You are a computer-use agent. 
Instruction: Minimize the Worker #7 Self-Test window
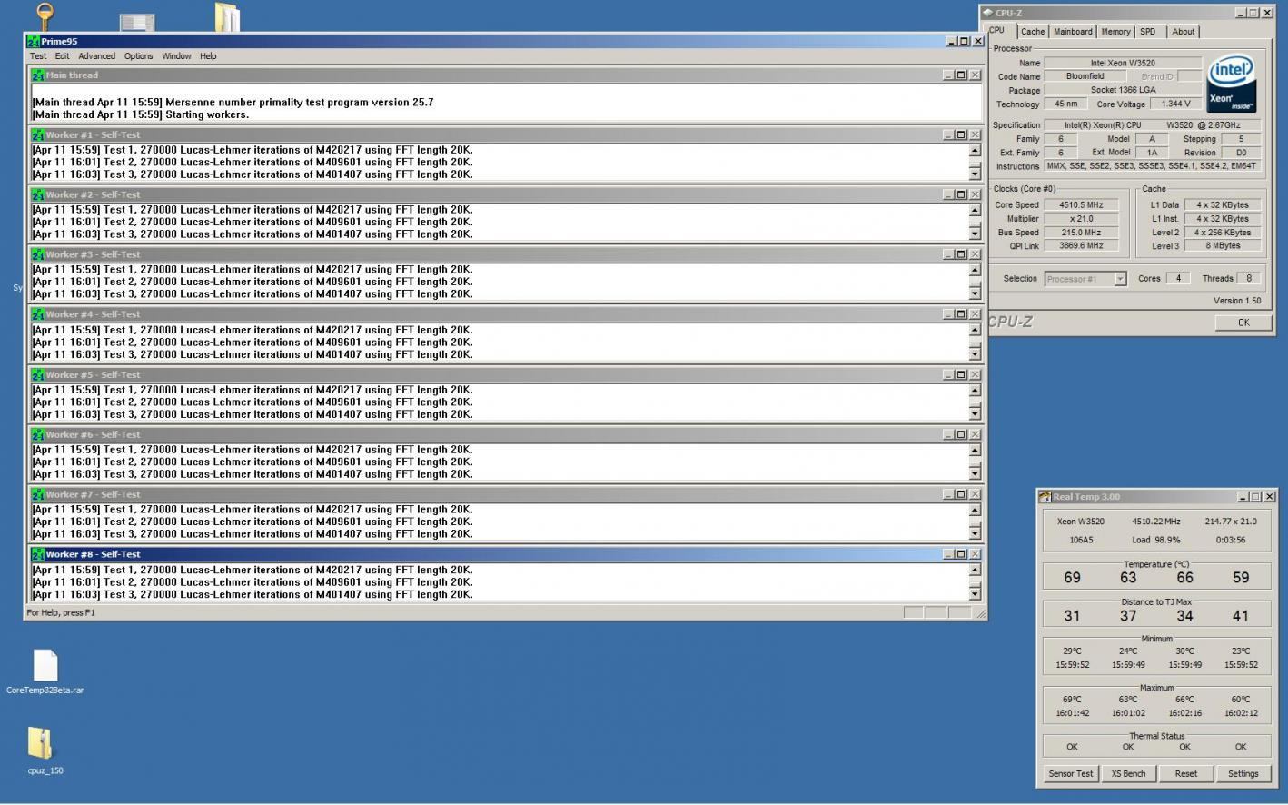(948, 494)
